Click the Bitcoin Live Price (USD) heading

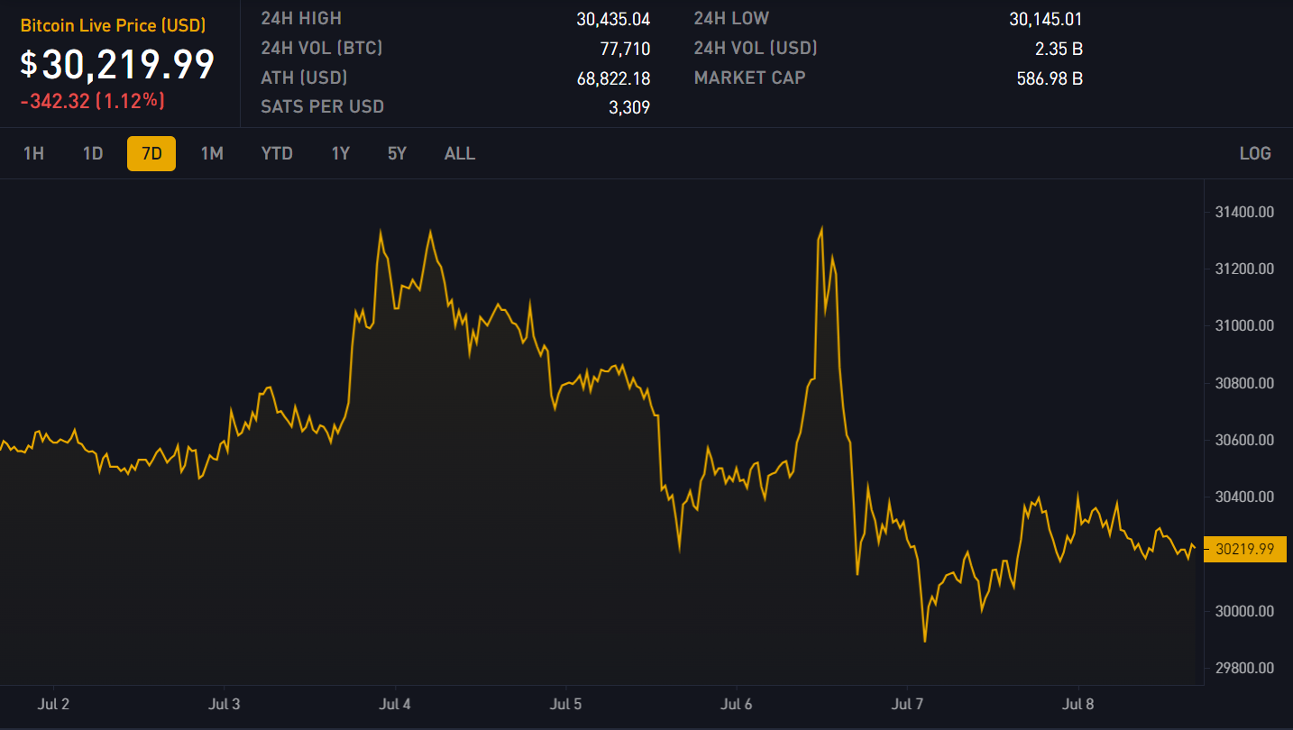click(x=113, y=25)
